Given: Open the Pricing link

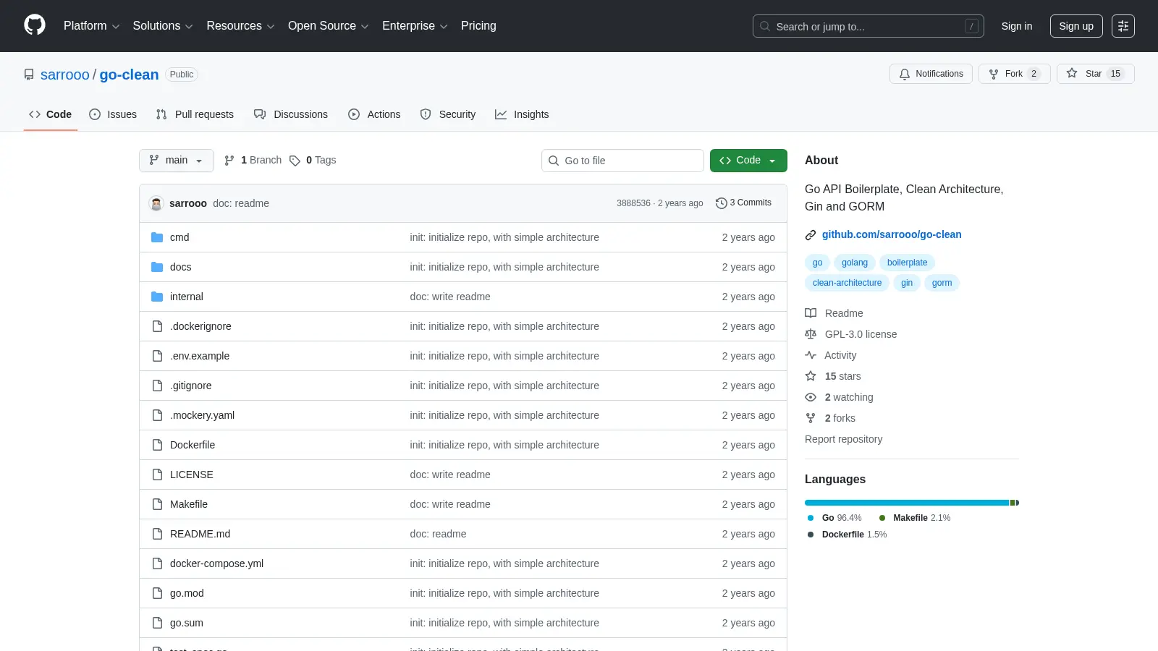Looking at the screenshot, I should click(x=478, y=26).
